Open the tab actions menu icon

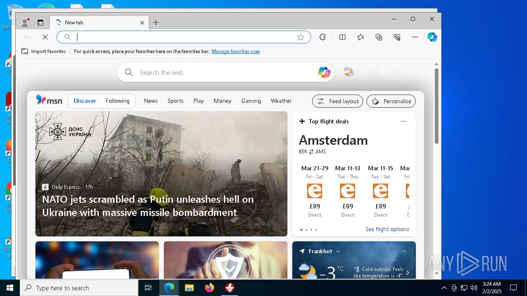40,23
